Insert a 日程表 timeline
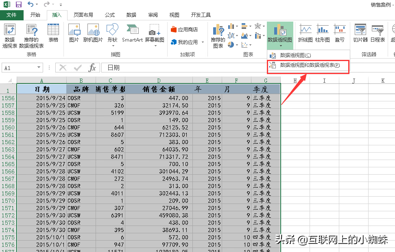 (378, 33)
